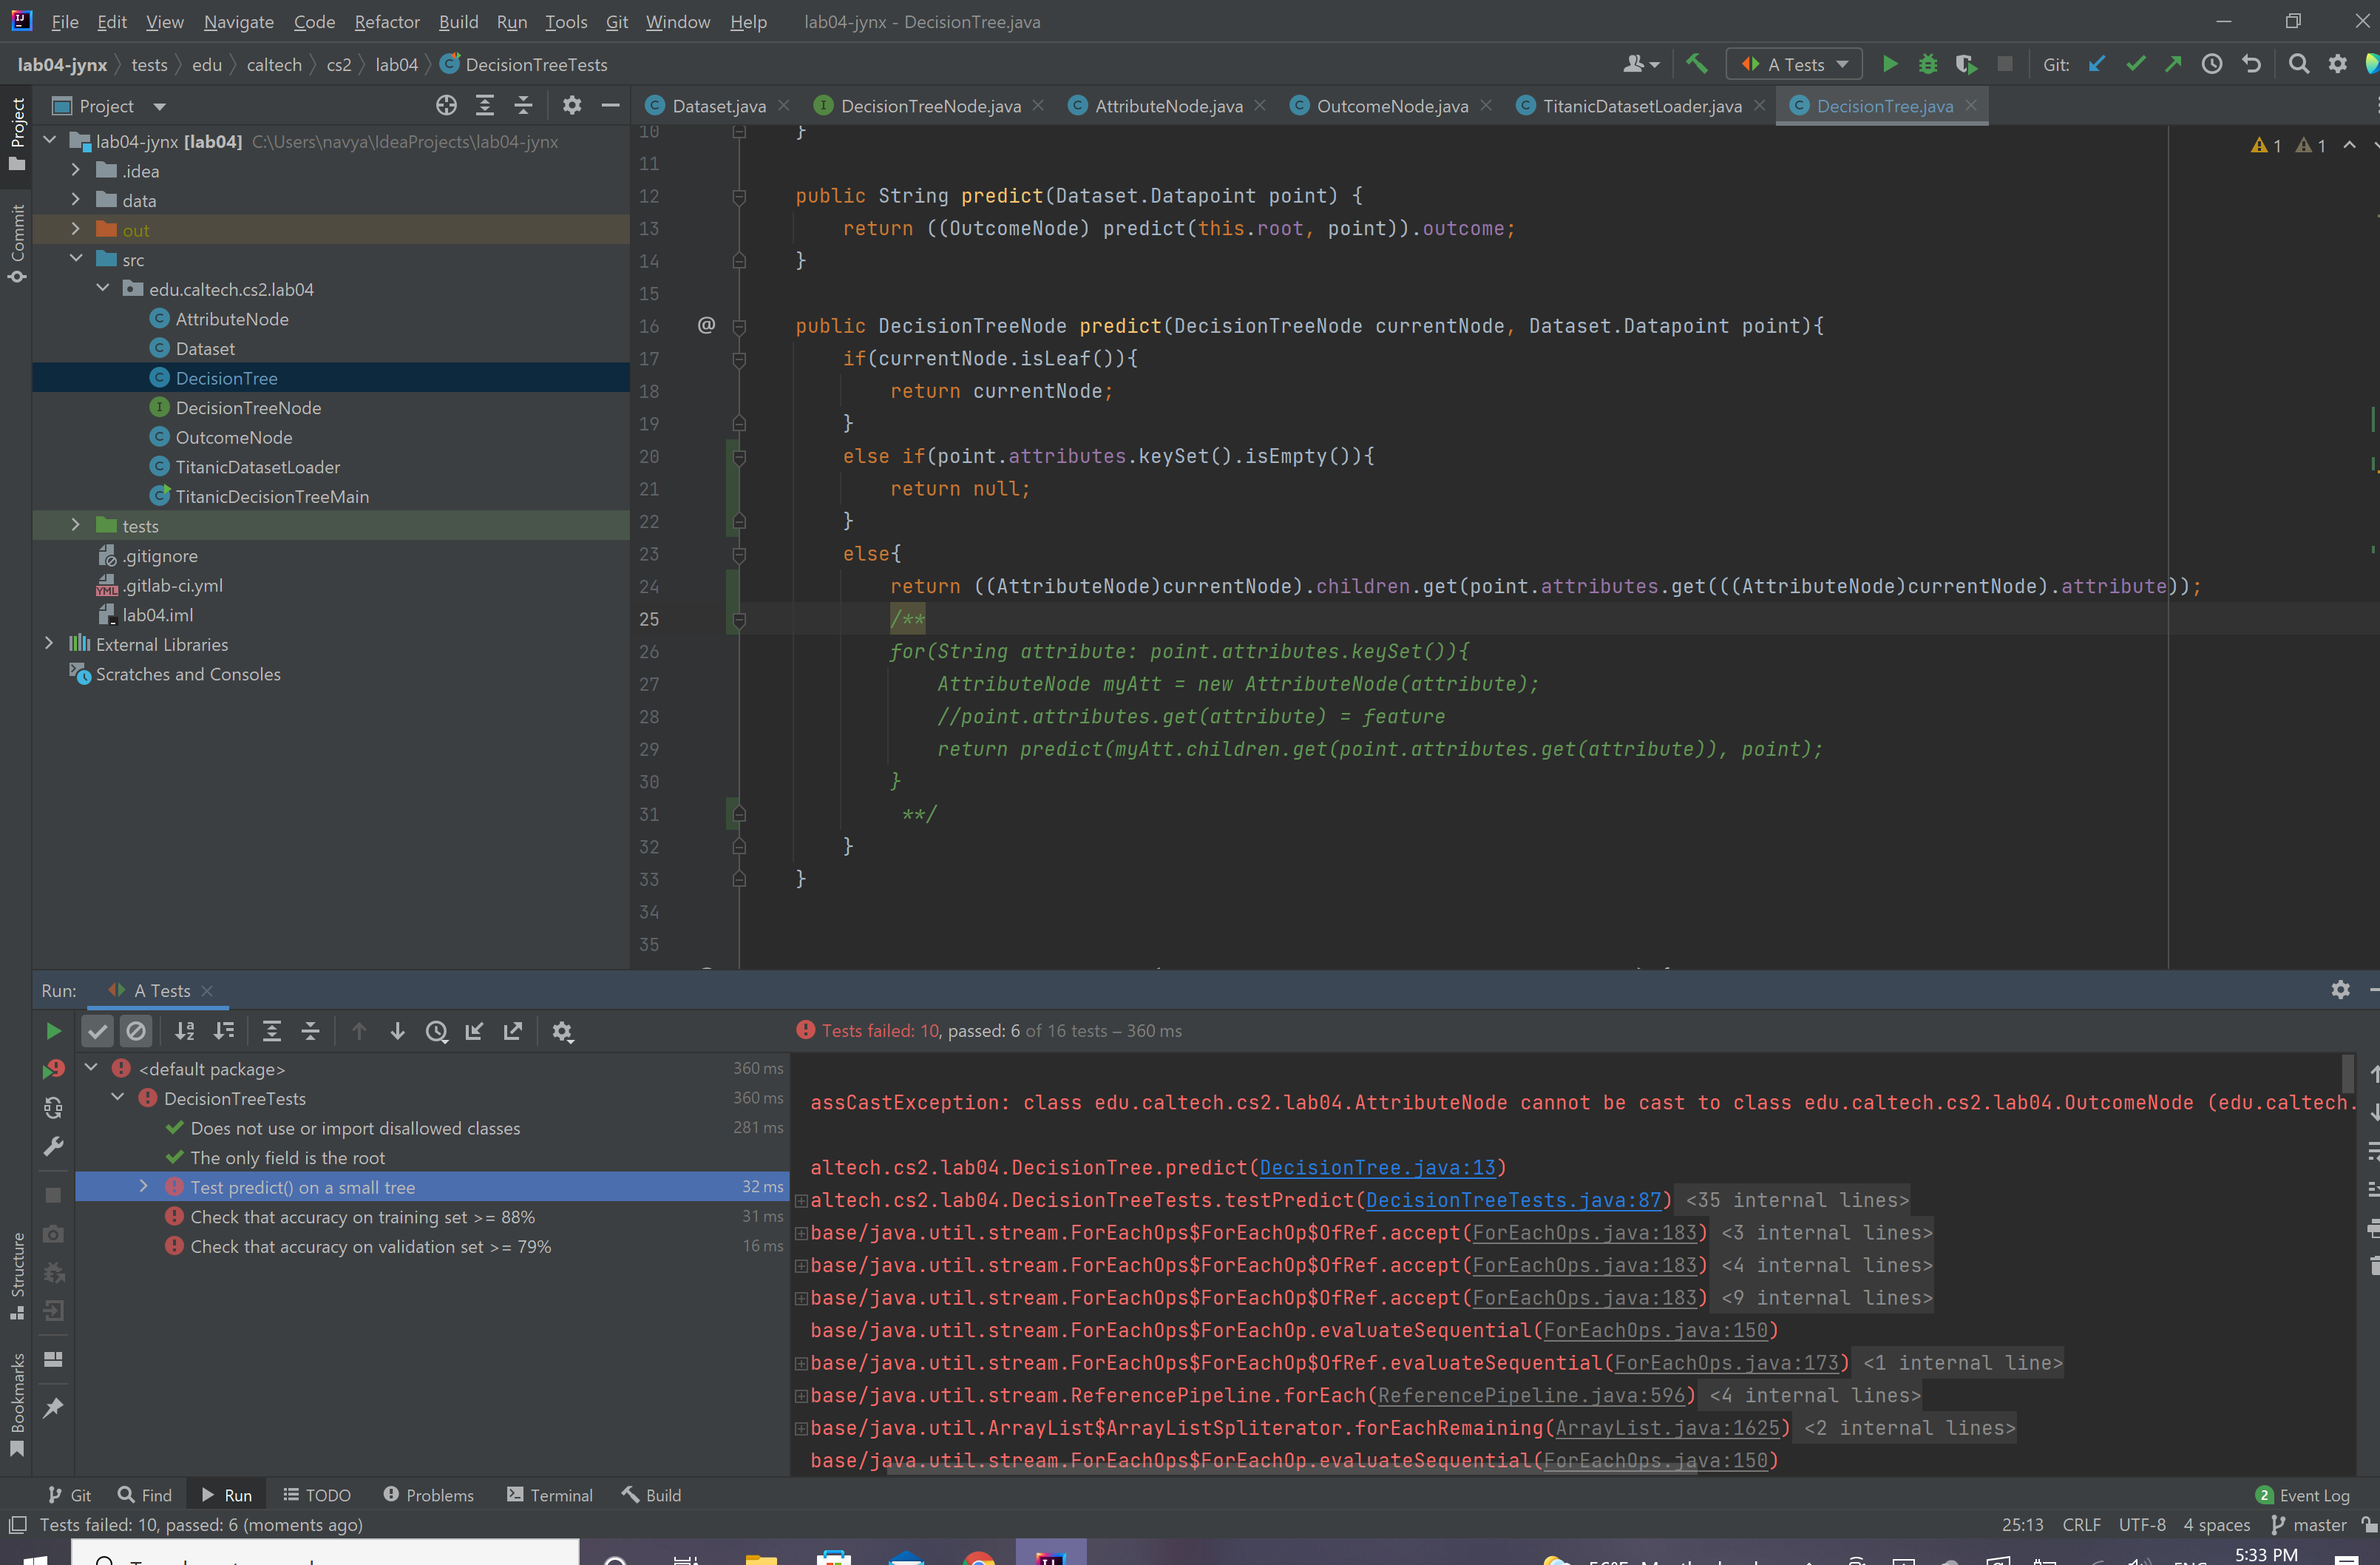The width and height of the screenshot is (2380, 1565).
Task: Click Select Opened File target icon
Action: (446, 105)
